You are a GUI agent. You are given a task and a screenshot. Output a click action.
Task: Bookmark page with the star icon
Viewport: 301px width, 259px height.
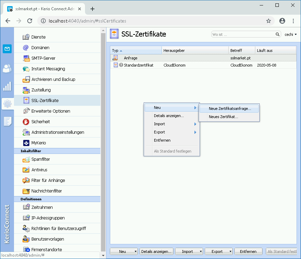268,21
